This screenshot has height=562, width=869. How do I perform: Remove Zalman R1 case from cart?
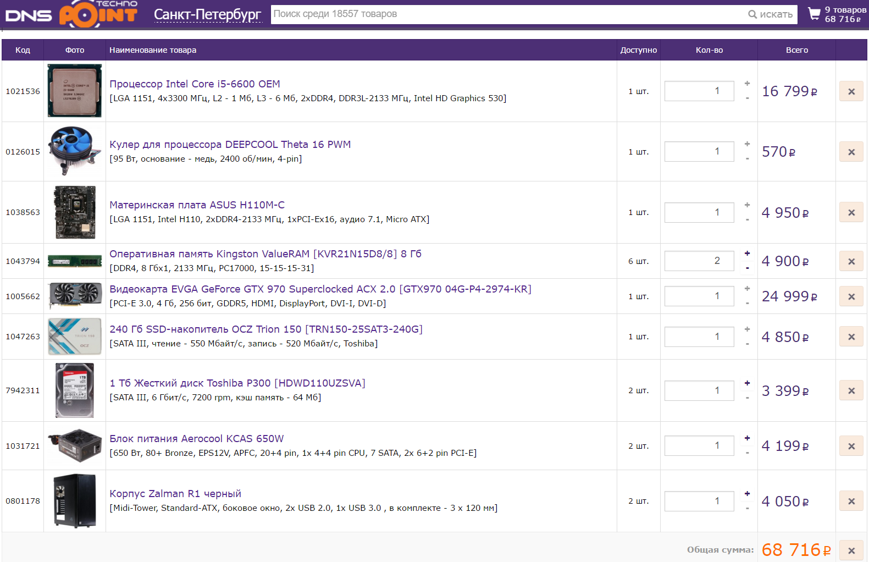click(x=851, y=501)
